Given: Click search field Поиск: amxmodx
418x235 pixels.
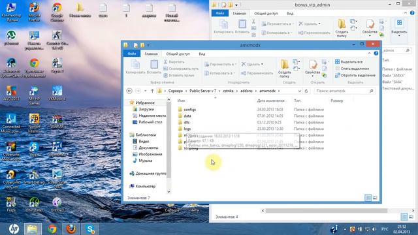Looking at the screenshot, I should 344,91.
